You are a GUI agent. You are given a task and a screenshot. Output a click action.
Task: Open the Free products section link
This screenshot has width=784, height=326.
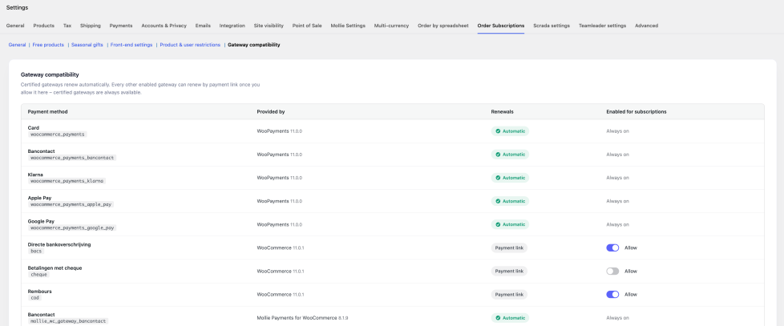pos(48,45)
